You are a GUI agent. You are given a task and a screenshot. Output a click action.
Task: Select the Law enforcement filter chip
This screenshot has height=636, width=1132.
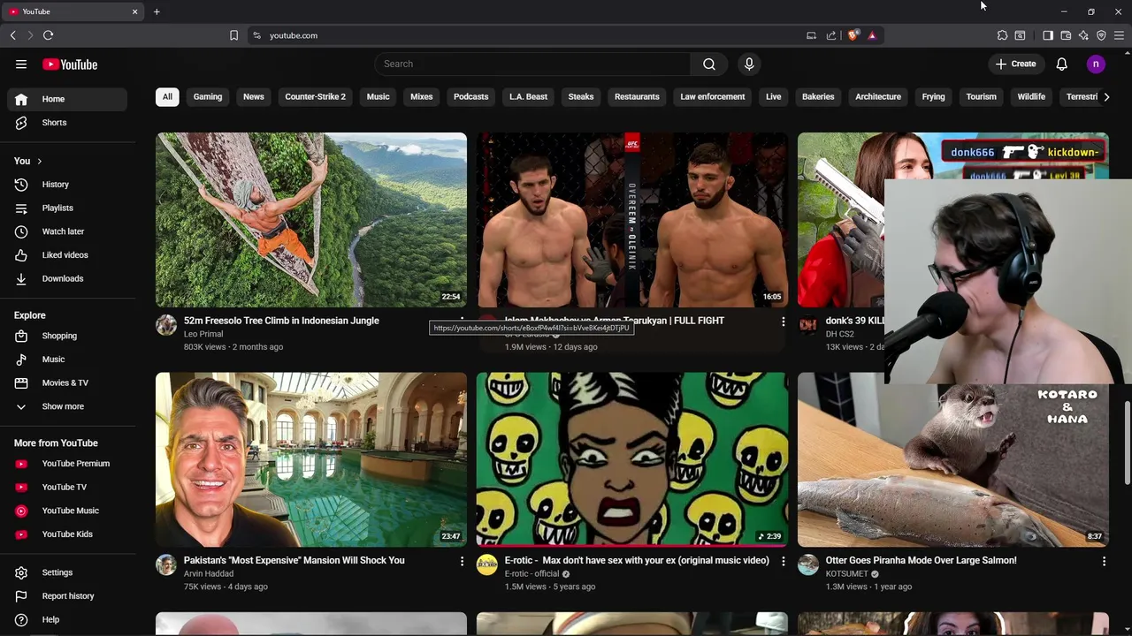[x=713, y=97]
